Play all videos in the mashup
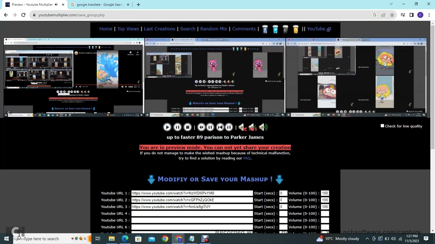This screenshot has width=435, height=244. click(167, 127)
